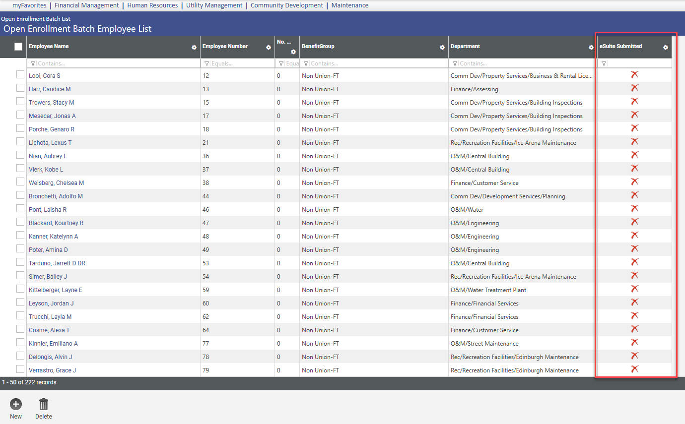The image size is (685, 424).
Task: Click red X for Harr, Candice M
Action: tap(634, 88)
